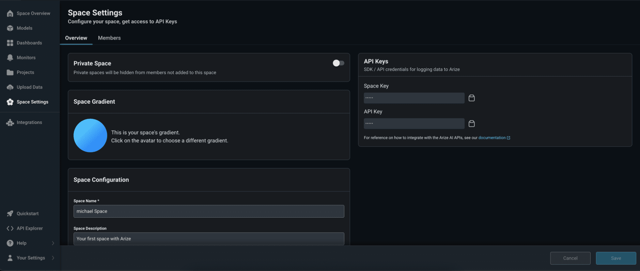Click the API Keys heading

[x=376, y=61]
